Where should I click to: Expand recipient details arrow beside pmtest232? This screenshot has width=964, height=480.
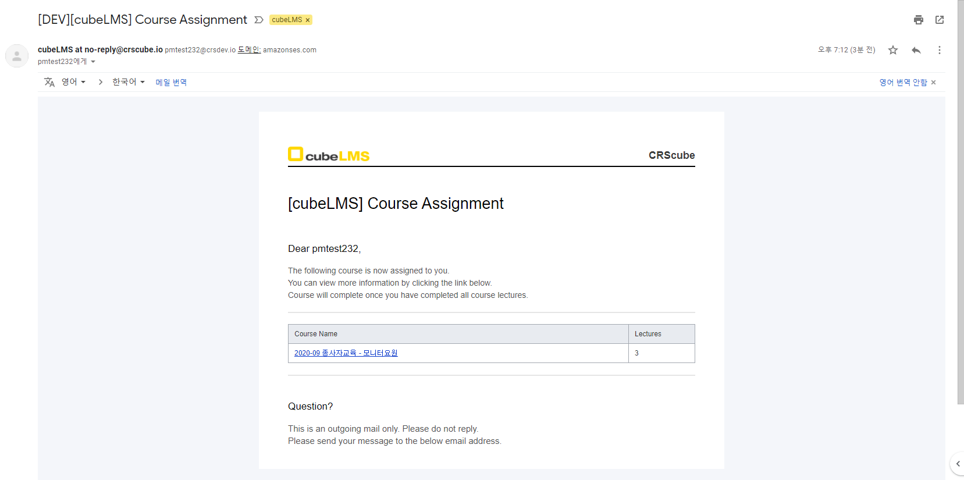93,62
